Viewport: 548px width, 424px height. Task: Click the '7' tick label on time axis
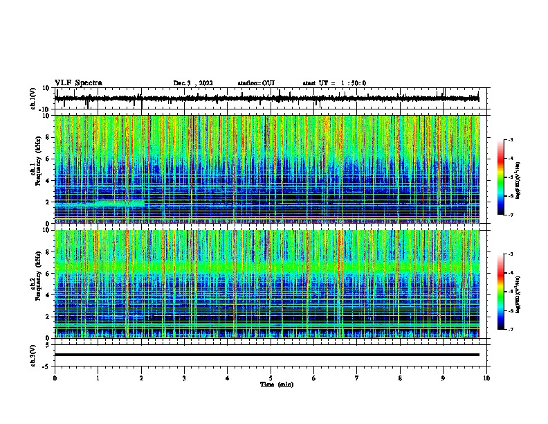[357, 378]
